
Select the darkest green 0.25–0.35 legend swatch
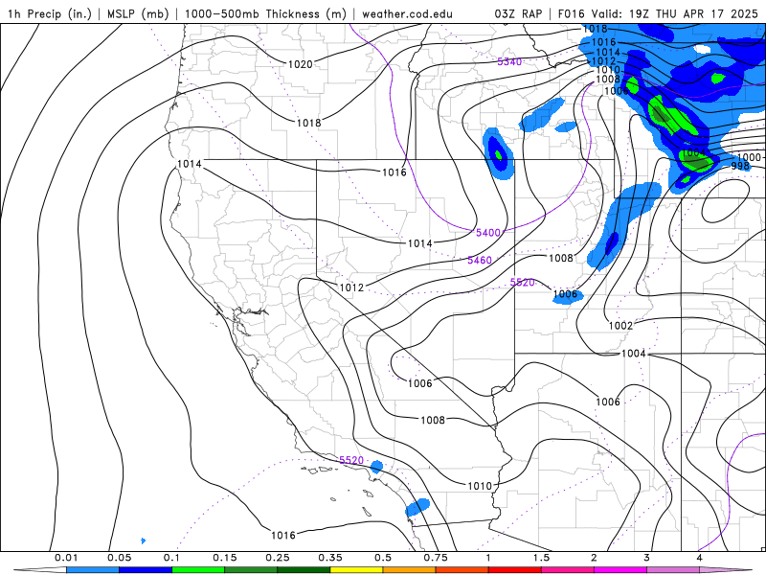pos(304,570)
